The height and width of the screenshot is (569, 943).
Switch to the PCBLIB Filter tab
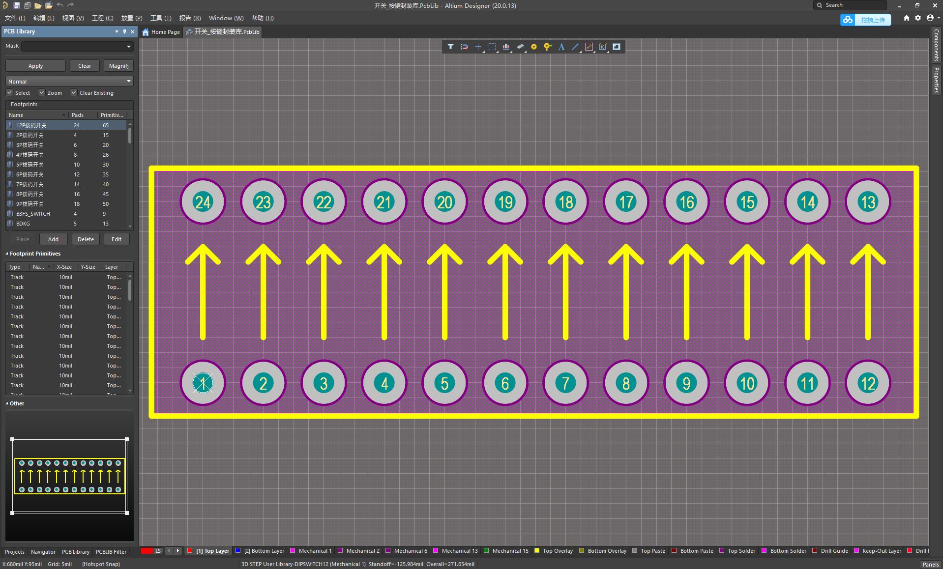click(111, 552)
